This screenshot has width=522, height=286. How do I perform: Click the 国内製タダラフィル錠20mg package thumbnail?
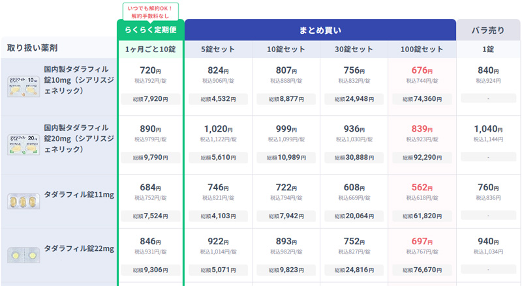22,145
